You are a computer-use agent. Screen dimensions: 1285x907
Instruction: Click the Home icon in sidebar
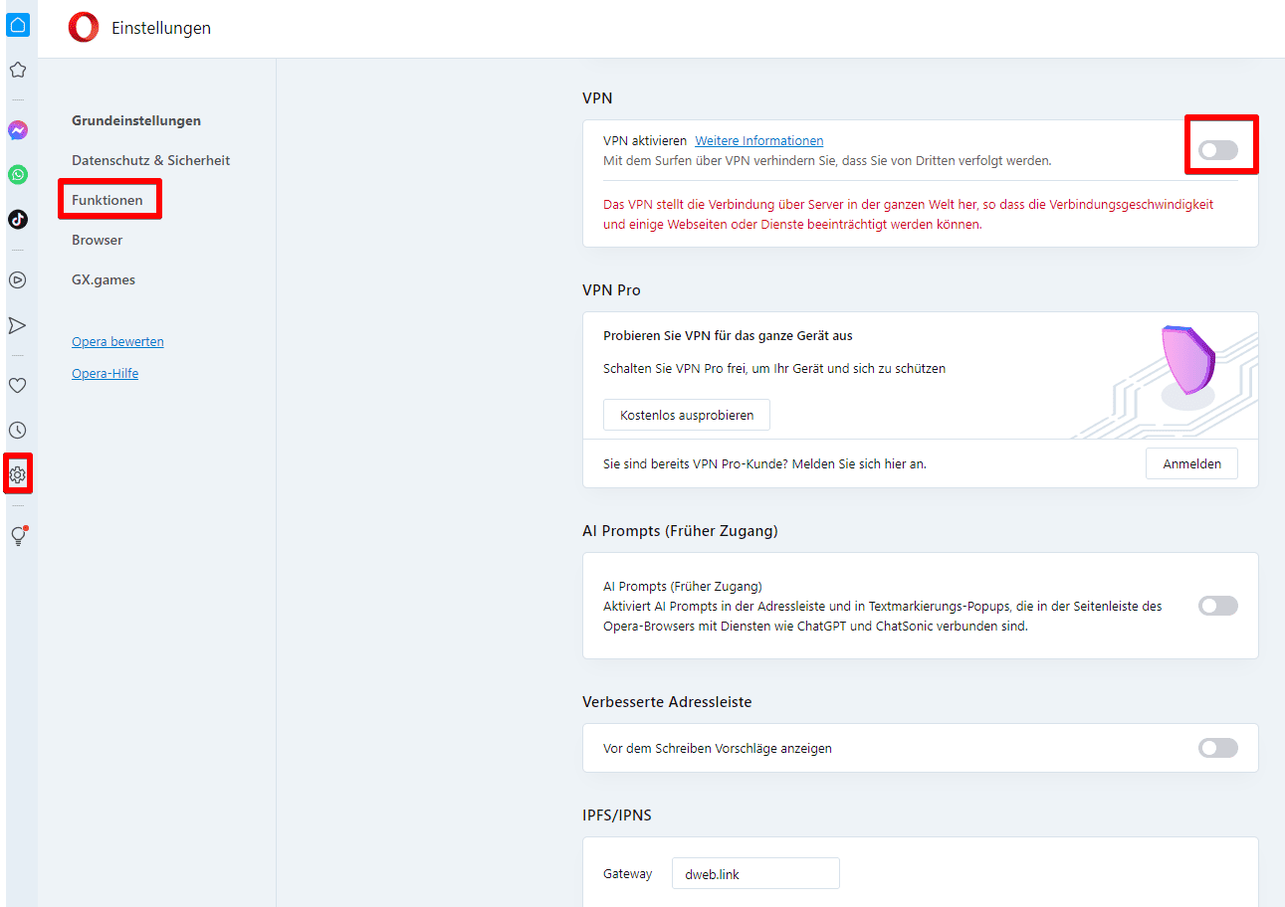tap(18, 25)
